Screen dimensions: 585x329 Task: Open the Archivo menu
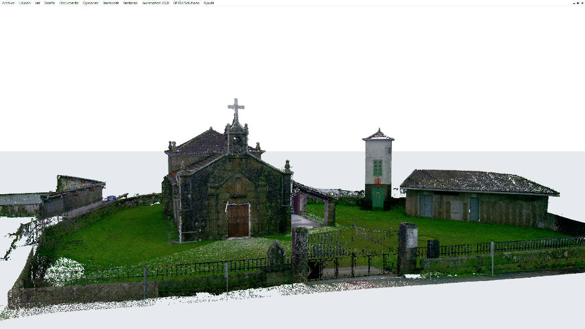tap(8, 3)
